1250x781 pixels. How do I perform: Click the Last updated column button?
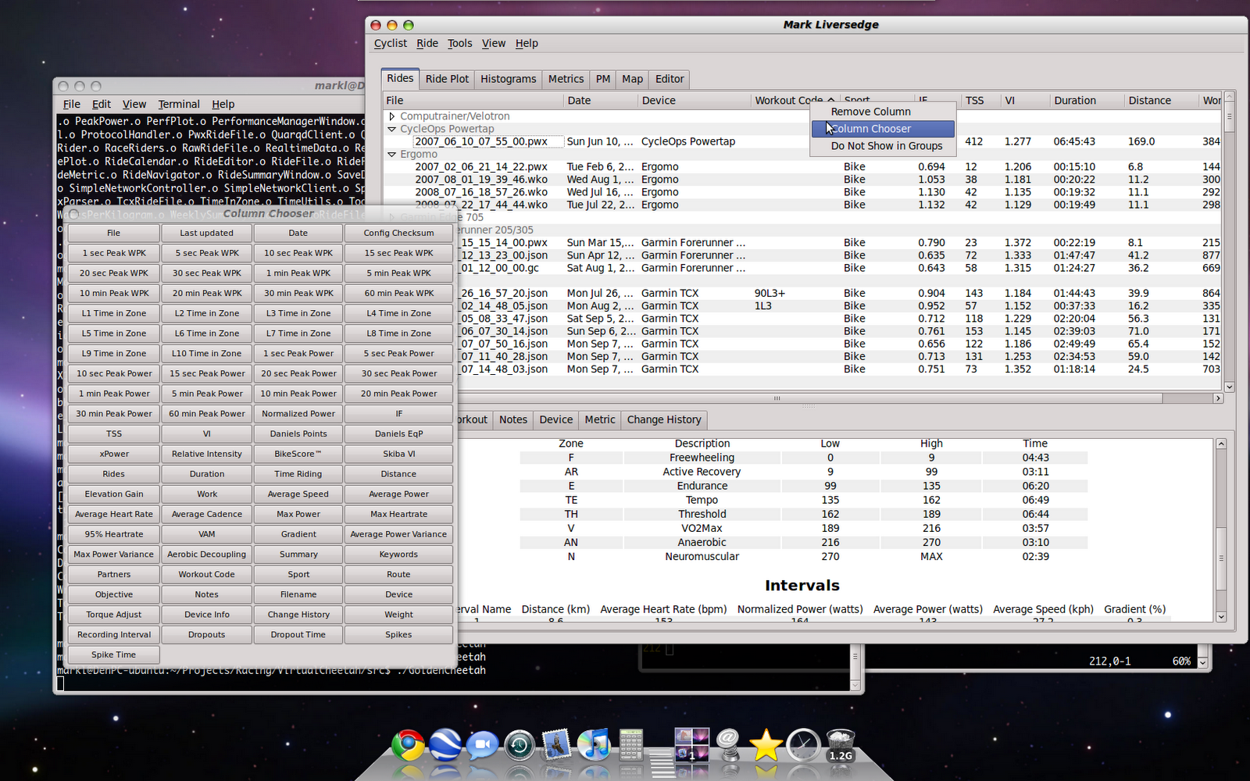pyautogui.click(x=207, y=233)
